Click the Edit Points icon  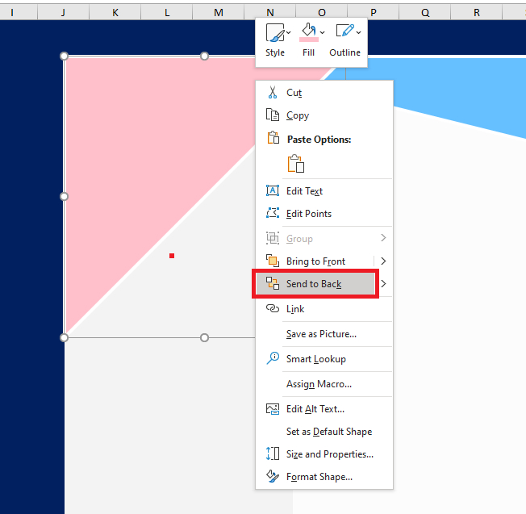[273, 213]
